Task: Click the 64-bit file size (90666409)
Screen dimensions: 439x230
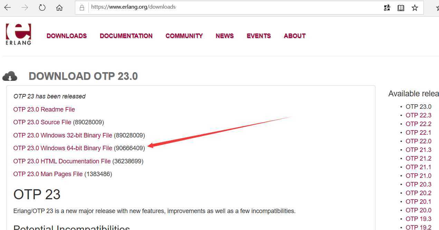Action: pyautogui.click(x=130, y=148)
